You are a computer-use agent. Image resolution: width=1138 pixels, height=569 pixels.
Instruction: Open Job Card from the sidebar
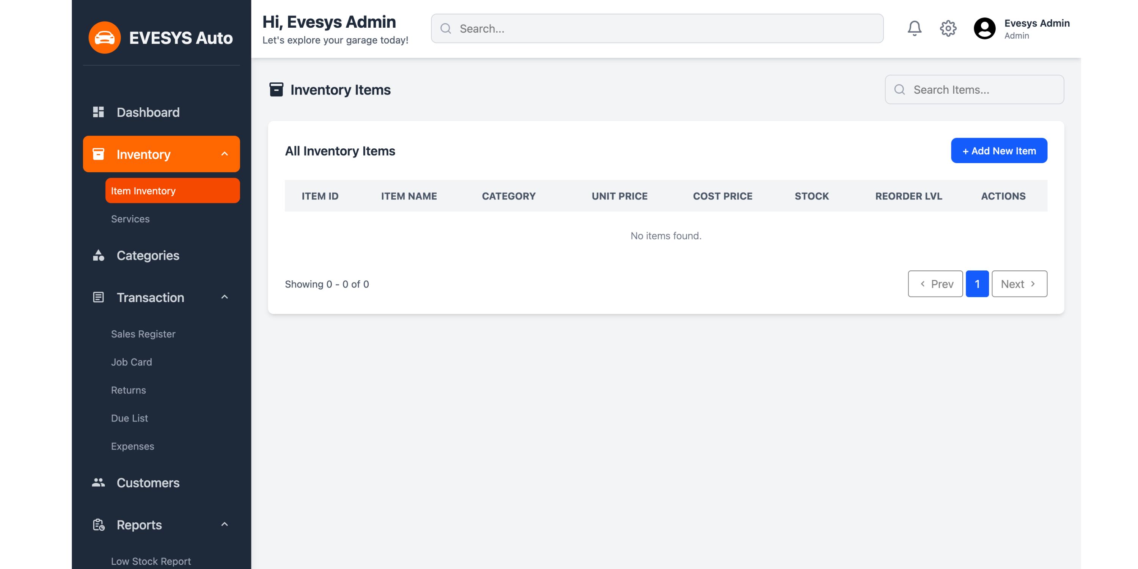pos(132,362)
